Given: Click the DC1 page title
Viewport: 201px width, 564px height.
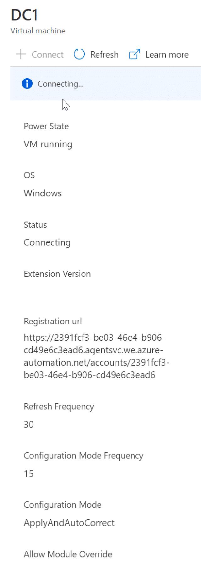Looking at the screenshot, I should (24, 15).
